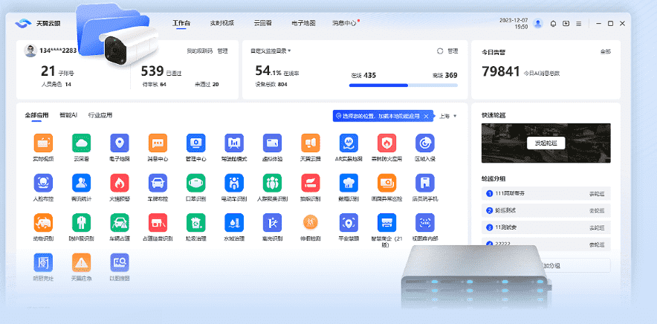The width and height of the screenshot is (657, 324).
Task: Click 去轮巡 for 11测试会 group
Action: pos(597,227)
